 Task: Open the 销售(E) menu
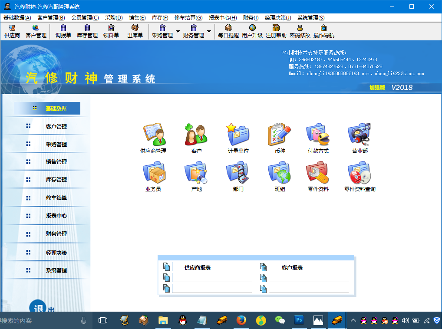[x=137, y=18]
